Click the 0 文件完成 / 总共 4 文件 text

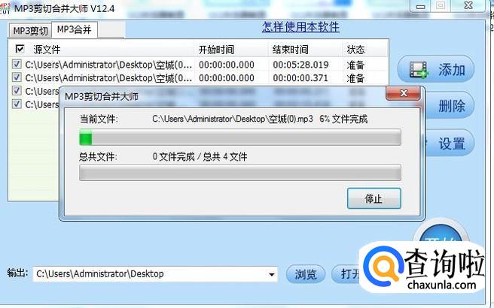[x=200, y=156]
